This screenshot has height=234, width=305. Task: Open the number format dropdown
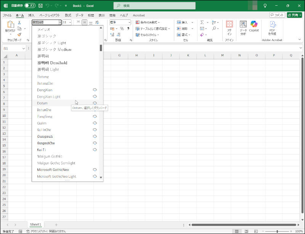pyautogui.click(x=129, y=22)
